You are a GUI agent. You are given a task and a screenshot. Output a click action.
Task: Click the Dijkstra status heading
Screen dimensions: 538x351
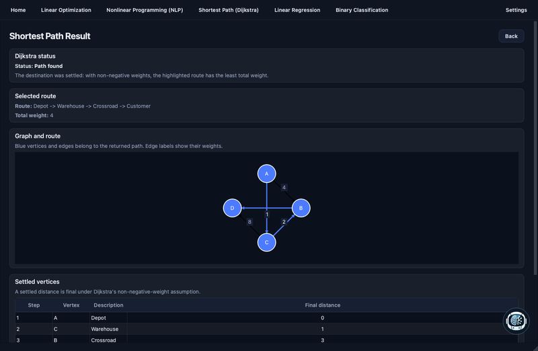35,56
